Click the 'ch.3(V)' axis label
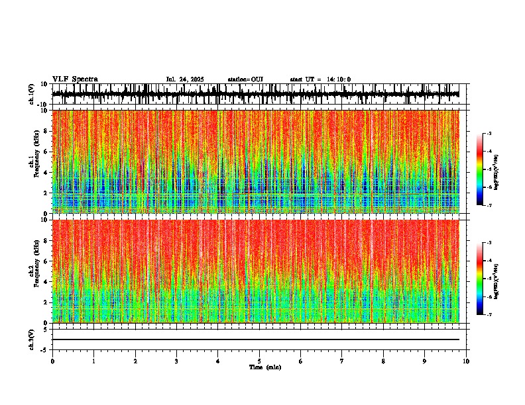 [x=32, y=340]
